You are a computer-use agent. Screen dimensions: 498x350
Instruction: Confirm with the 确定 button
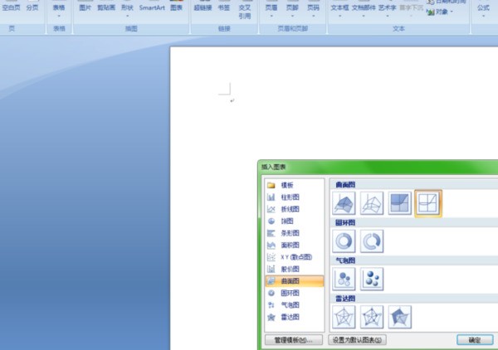(x=475, y=340)
